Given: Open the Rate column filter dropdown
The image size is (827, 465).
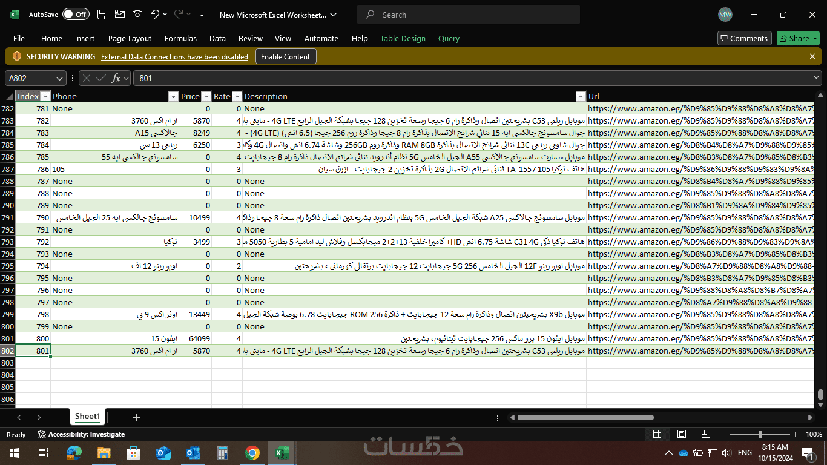Looking at the screenshot, I should pyautogui.click(x=237, y=96).
